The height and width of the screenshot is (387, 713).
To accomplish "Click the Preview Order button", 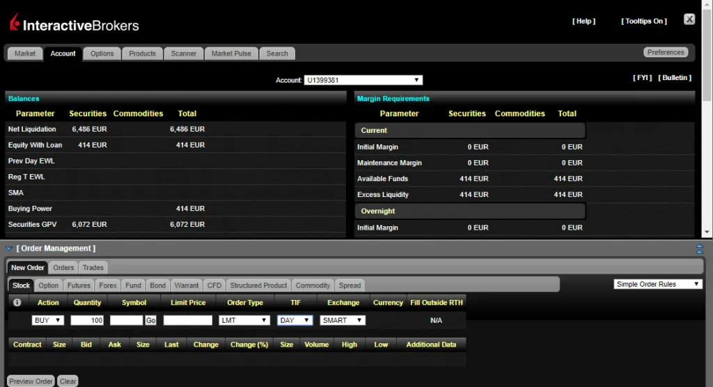I will pos(31,381).
